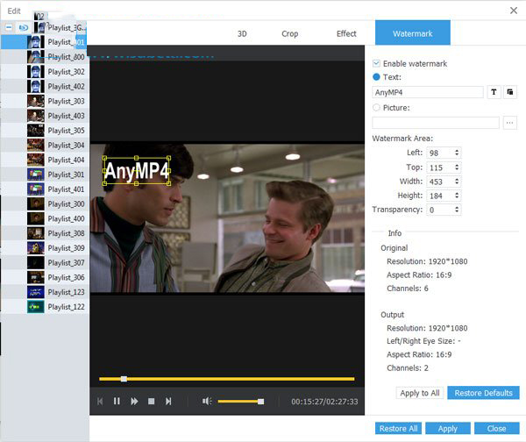Click the Apply to All button
This screenshot has width=526, height=442.
click(420, 393)
